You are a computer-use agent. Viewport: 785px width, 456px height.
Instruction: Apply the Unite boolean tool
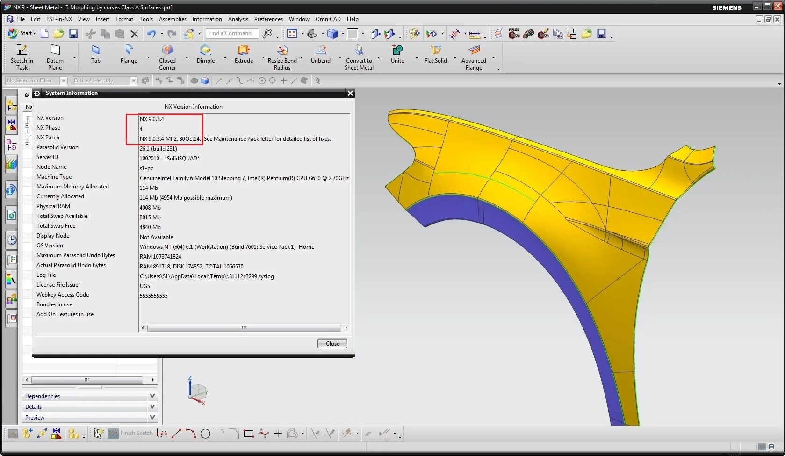[397, 54]
